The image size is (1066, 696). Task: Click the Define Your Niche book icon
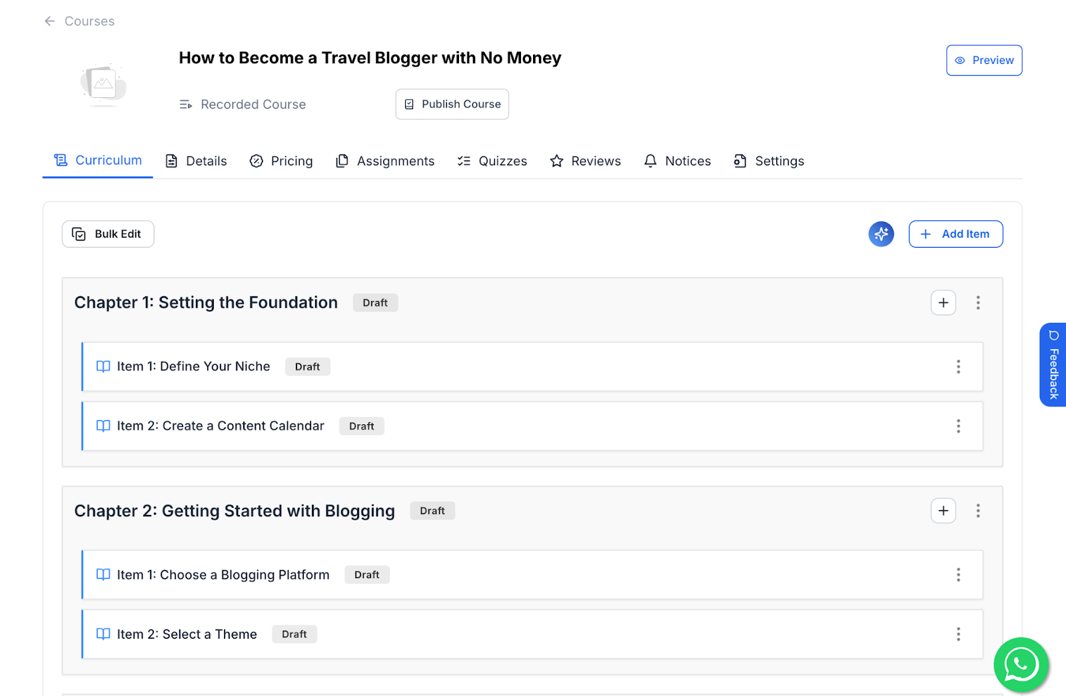tap(103, 366)
